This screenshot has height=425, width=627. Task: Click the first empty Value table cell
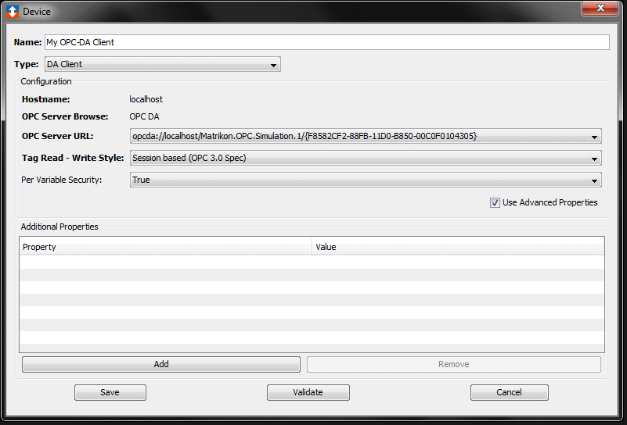click(x=458, y=262)
